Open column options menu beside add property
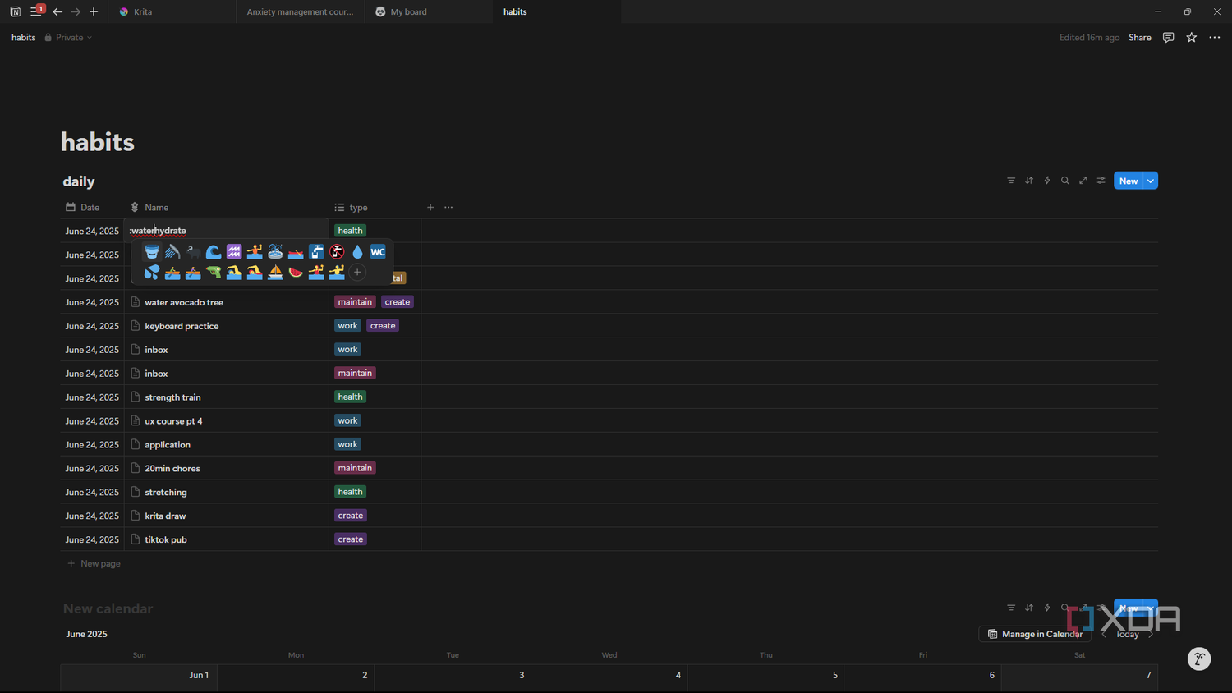This screenshot has width=1232, height=693. pos(448,207)
